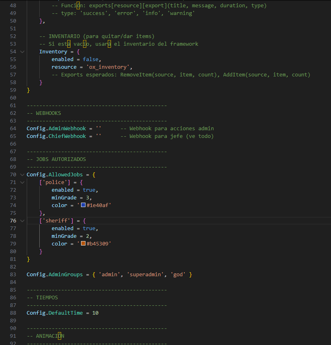Click the 'true' value under sheriff
The width and height of the screenshot is (331, 345).
[x=89, y=229]
